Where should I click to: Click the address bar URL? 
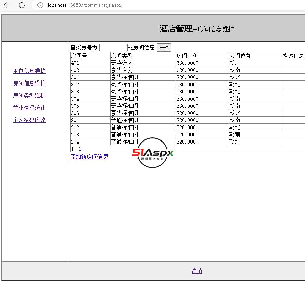(x=85, y=5)
